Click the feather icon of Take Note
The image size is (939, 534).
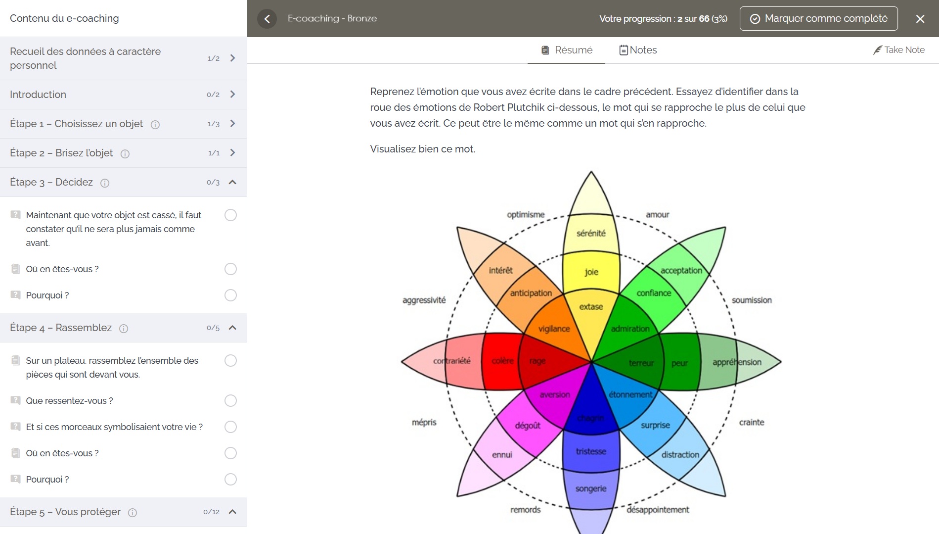[x=877, y=50]
